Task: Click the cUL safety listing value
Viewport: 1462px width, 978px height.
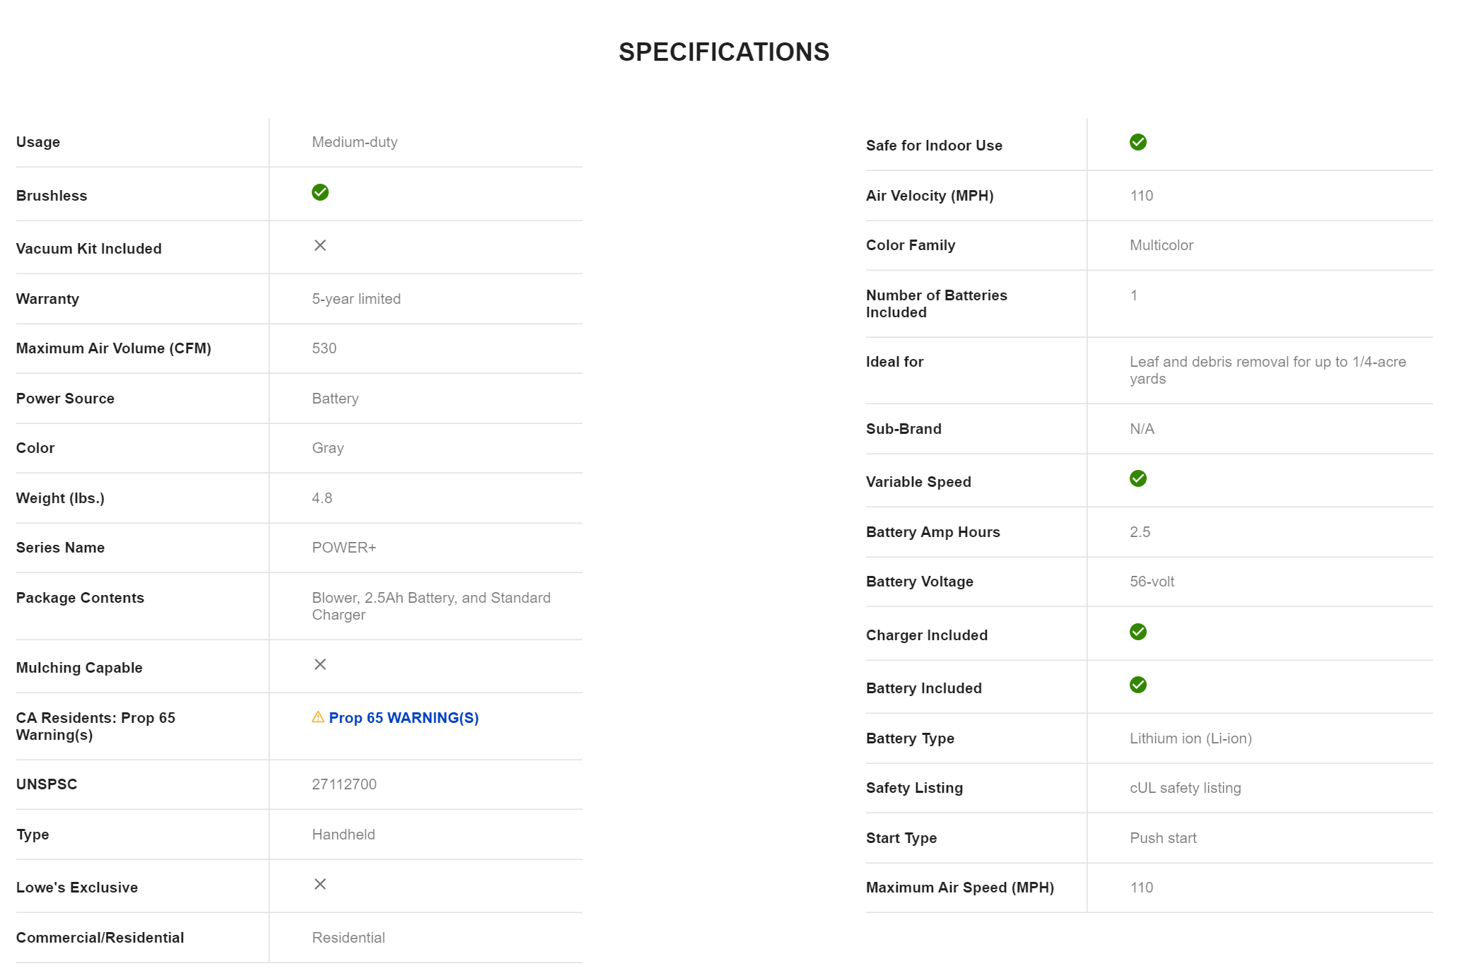Action: [1185, 788]
